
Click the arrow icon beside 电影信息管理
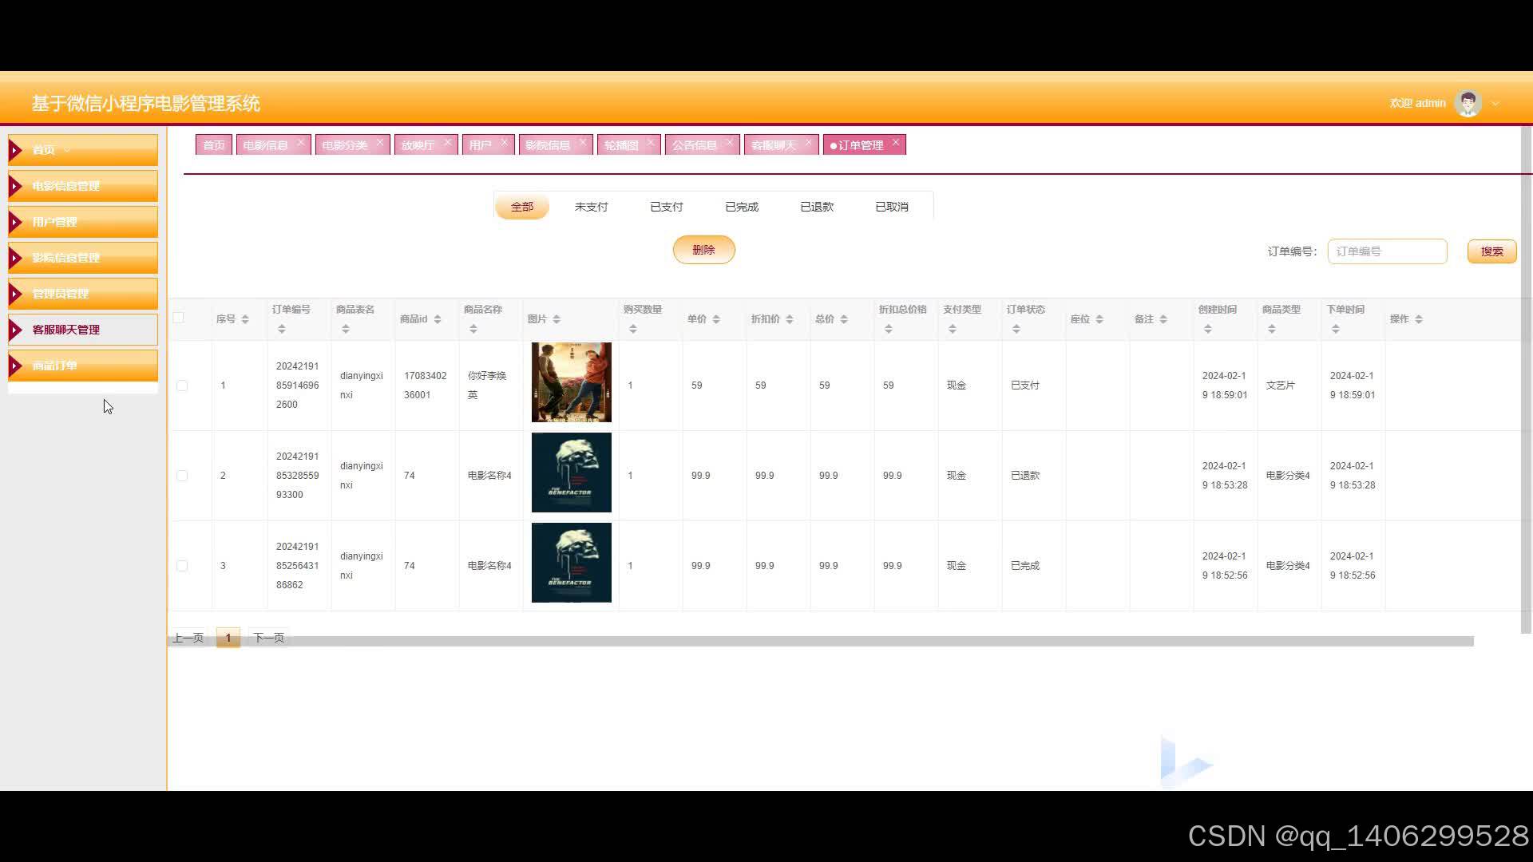pos(15,186)
